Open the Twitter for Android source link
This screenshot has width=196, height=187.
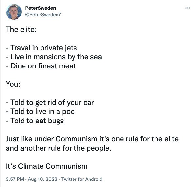coord(82,179)
